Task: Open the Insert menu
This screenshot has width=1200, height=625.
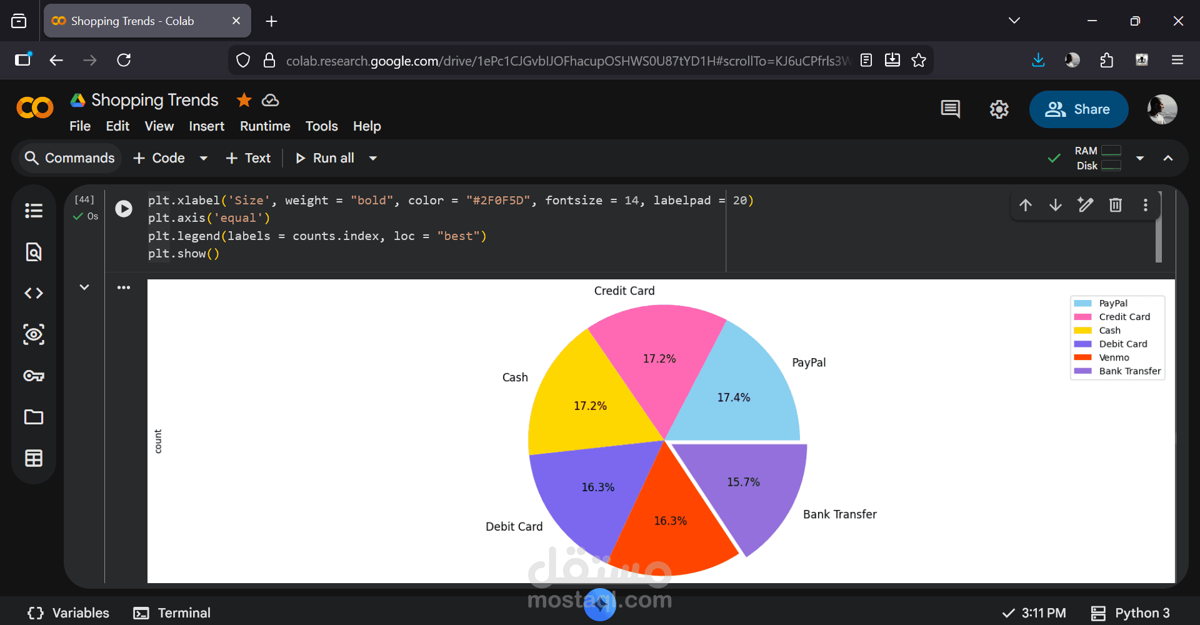Action: (x=206, y=126)
